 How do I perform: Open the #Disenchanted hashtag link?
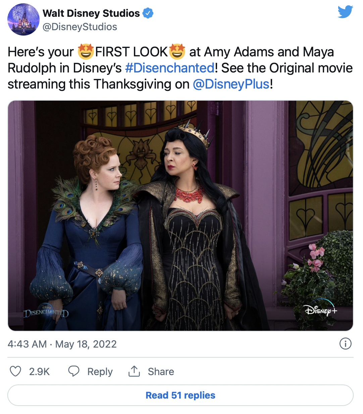(x=169, y=68)
